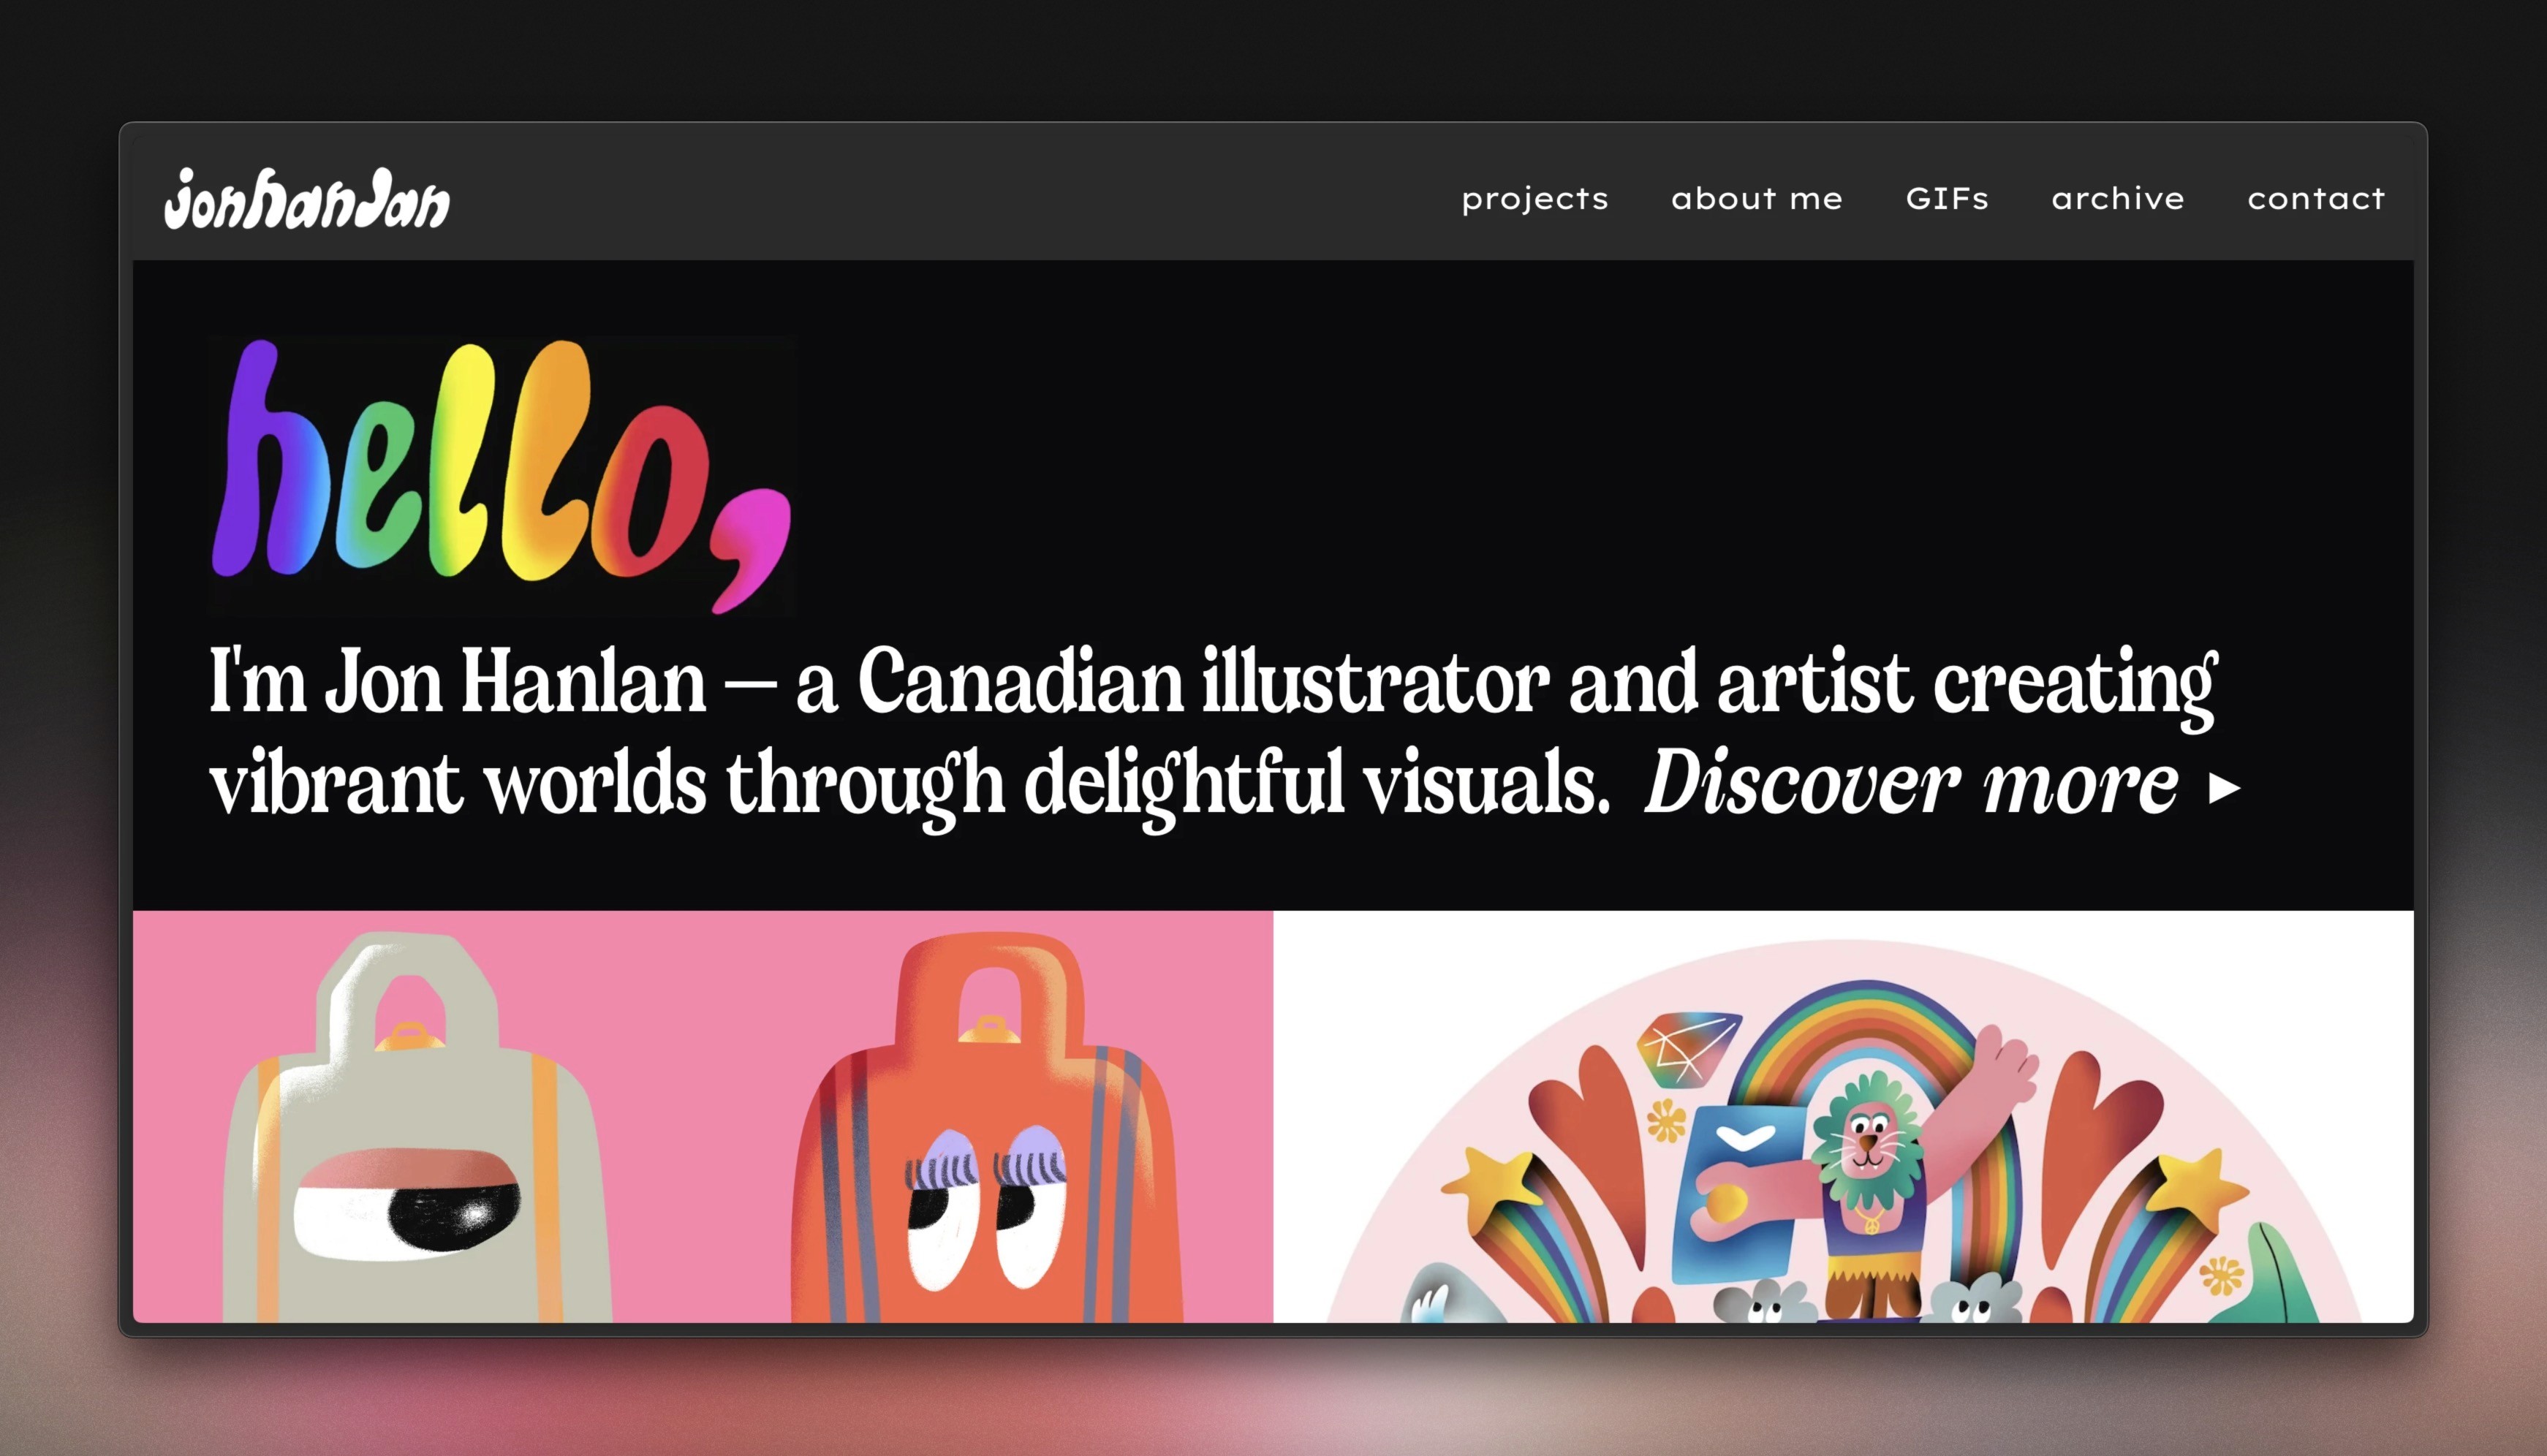Image resolution: width=2547 pixels, height=1456 pixels.
Task: Click the orange bag with purple eyelids
Action: (x=987, y=1128)
